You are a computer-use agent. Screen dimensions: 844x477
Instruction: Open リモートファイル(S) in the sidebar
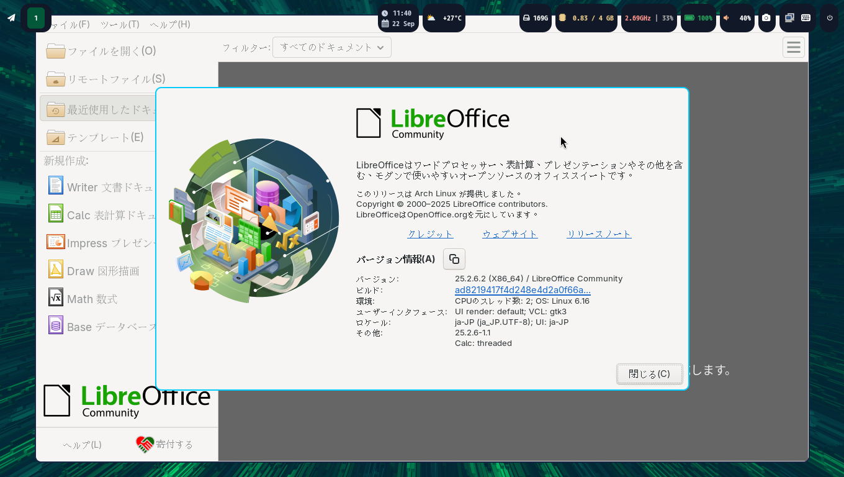106,79
